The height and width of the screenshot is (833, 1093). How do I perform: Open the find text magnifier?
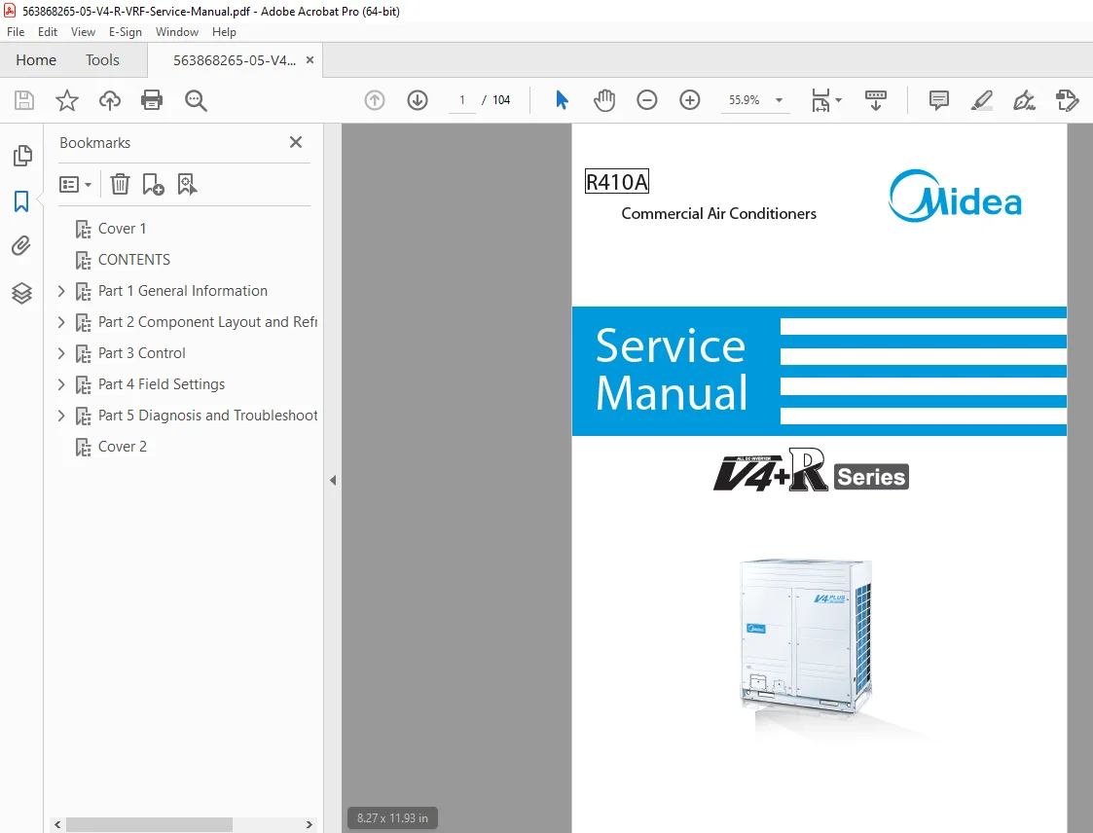coord(196,100)
